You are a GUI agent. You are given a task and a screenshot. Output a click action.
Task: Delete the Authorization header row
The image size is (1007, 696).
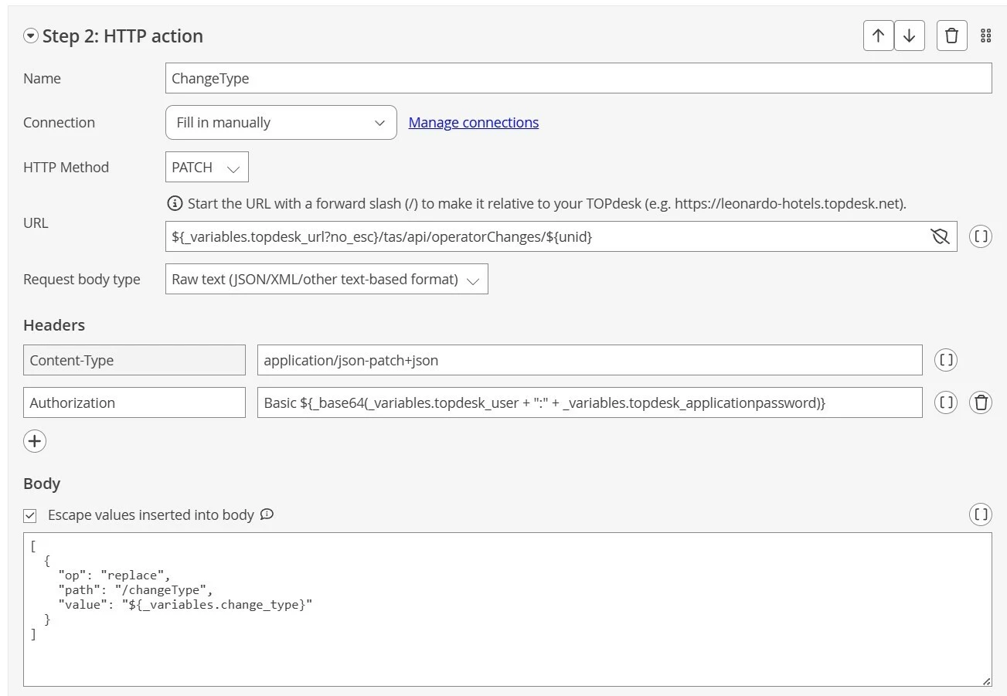point(981,402)
